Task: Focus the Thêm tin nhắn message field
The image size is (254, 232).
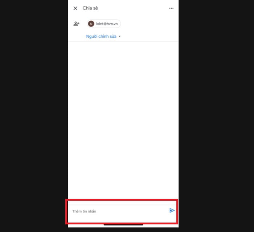Action: (x=119, y=211)
